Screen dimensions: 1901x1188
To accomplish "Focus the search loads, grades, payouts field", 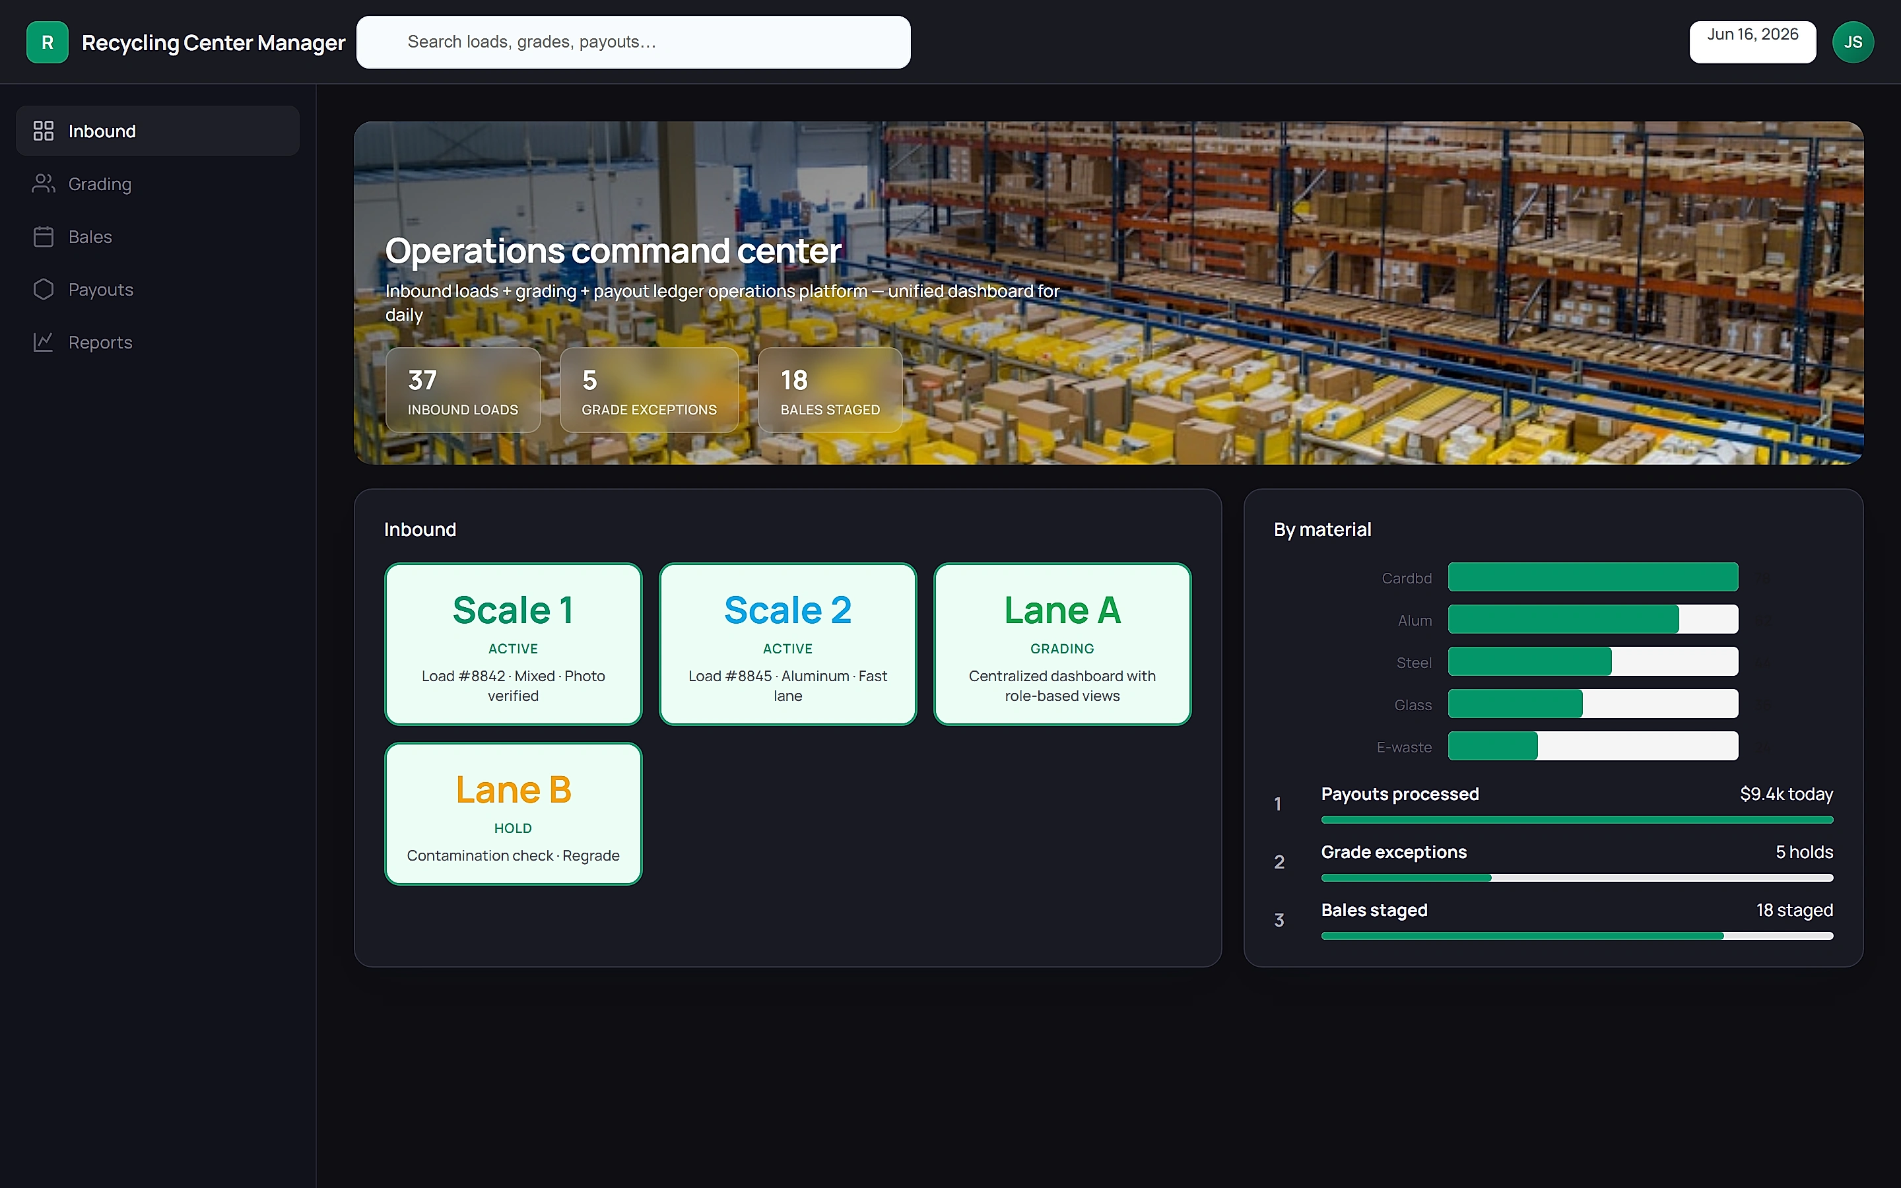I will tap(633, 42).
